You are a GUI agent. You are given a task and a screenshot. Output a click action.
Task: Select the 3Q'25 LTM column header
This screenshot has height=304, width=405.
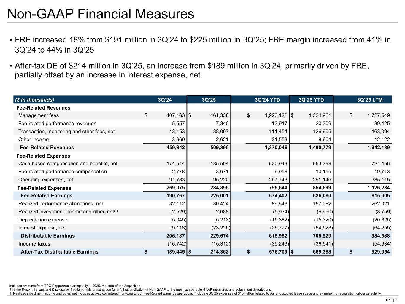[370, 100]
